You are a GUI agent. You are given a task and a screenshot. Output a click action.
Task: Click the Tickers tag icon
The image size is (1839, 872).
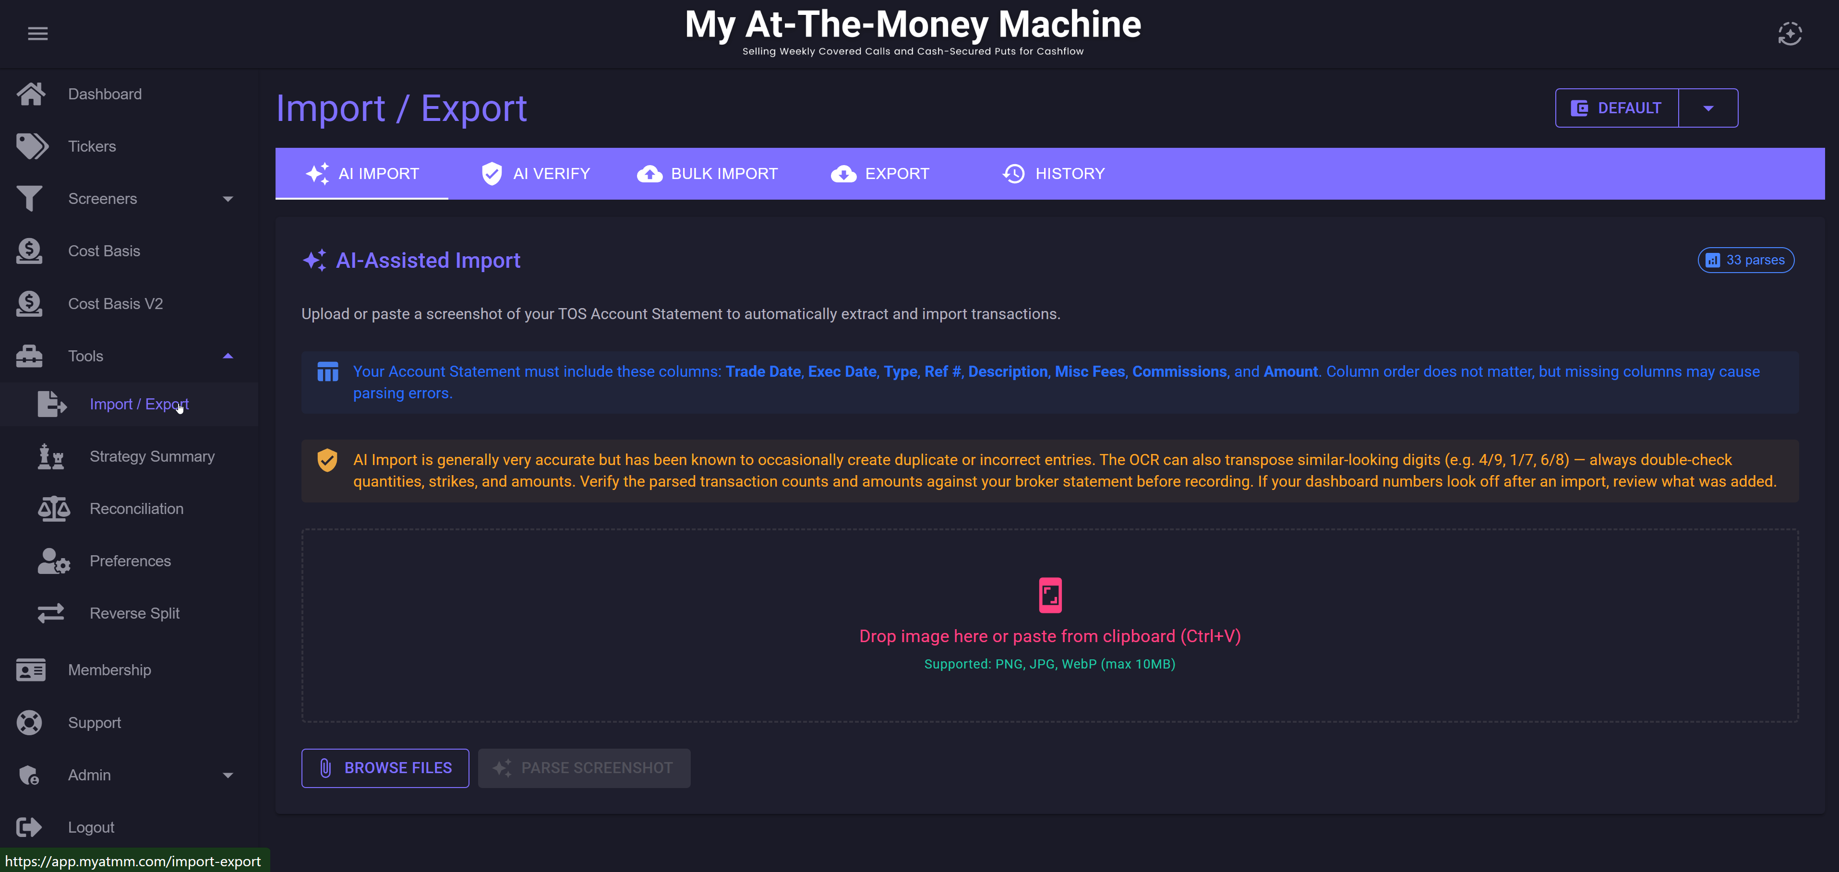(x=31, y=146)
